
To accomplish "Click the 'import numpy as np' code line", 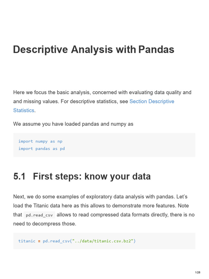I will coord(40,141).
